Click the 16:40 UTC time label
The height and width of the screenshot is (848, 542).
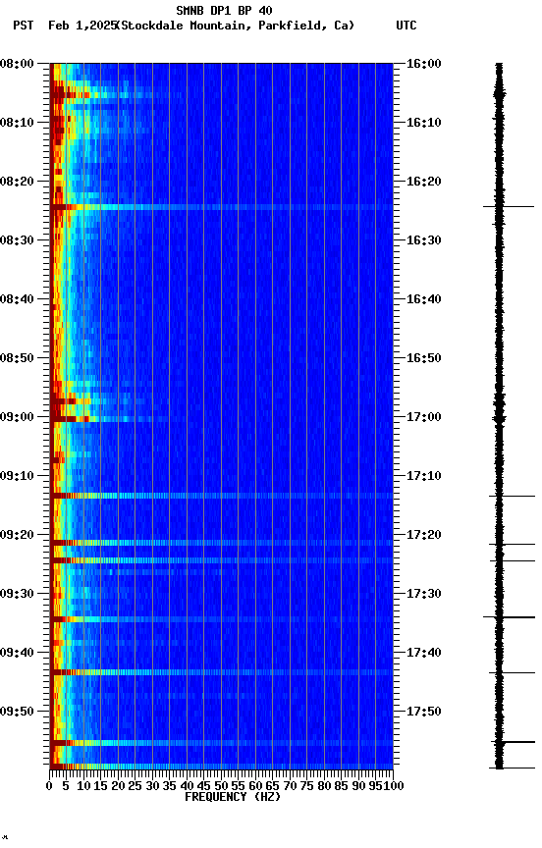point(423,299)
